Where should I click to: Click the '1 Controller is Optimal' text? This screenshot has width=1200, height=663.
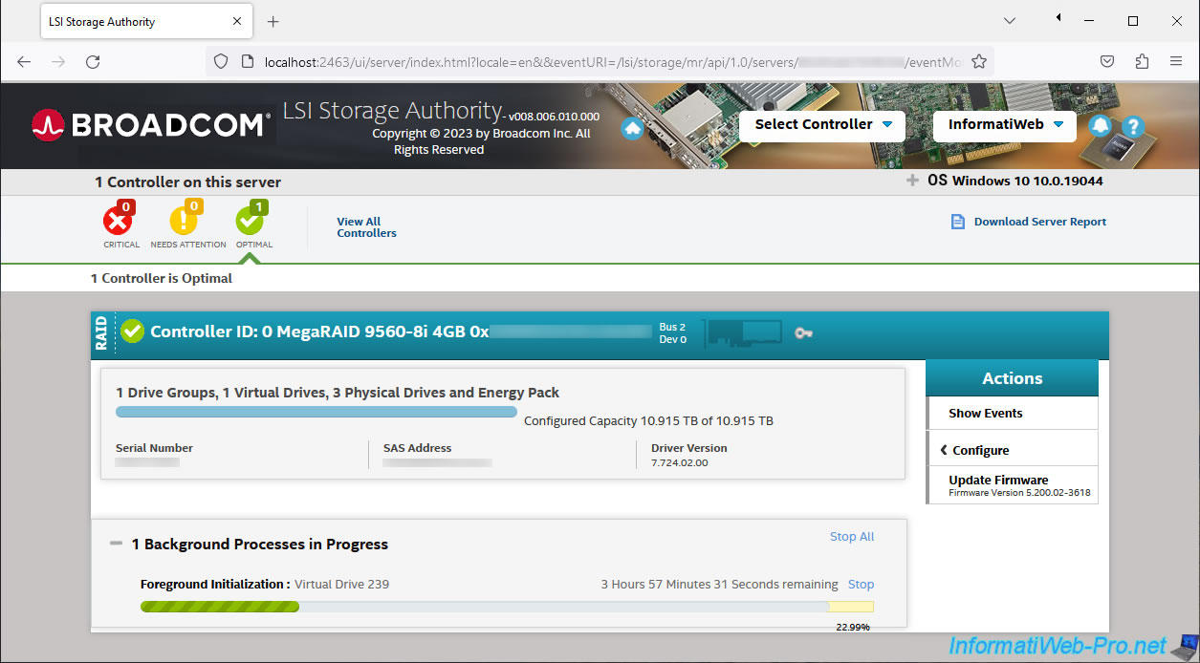coord(162,278)
